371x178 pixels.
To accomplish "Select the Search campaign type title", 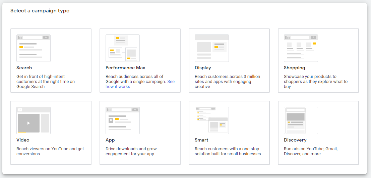I will [x=24, y=68].
